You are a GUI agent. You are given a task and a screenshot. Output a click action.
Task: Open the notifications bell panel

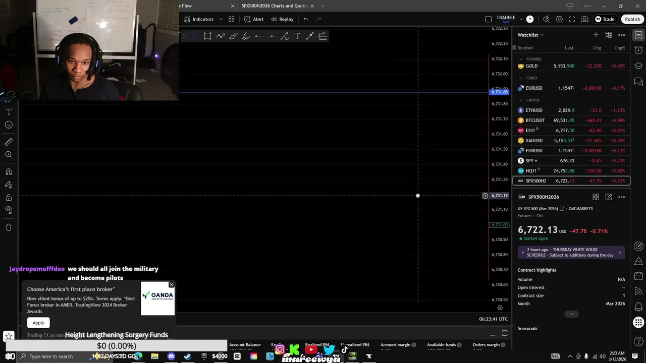point(638,307)
